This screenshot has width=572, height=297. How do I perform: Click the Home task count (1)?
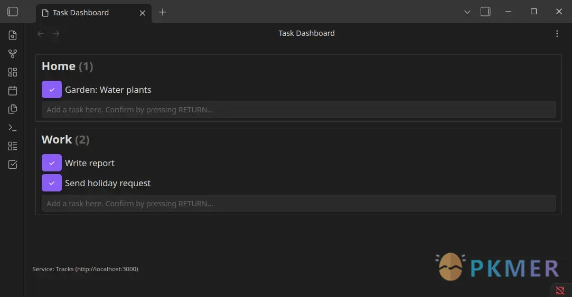click(86, 66)
